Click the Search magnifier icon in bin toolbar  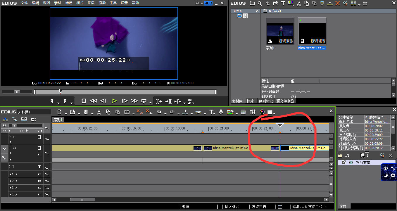click(260, 4)
